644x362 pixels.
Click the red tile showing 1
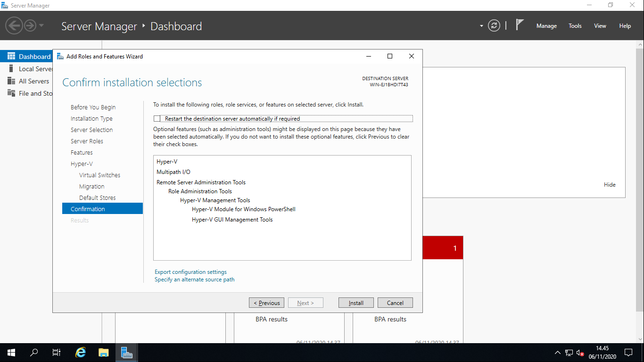[443, 248]
